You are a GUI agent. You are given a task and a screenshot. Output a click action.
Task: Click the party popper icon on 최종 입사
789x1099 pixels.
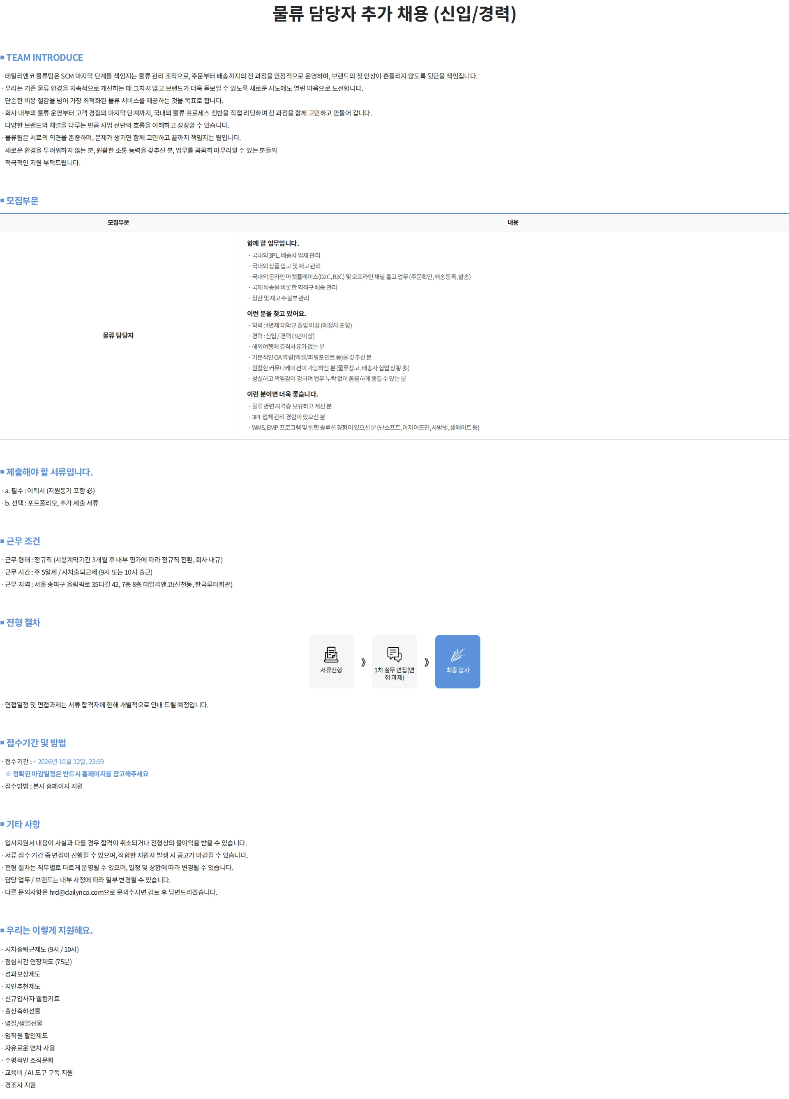[x=457, y=654]
